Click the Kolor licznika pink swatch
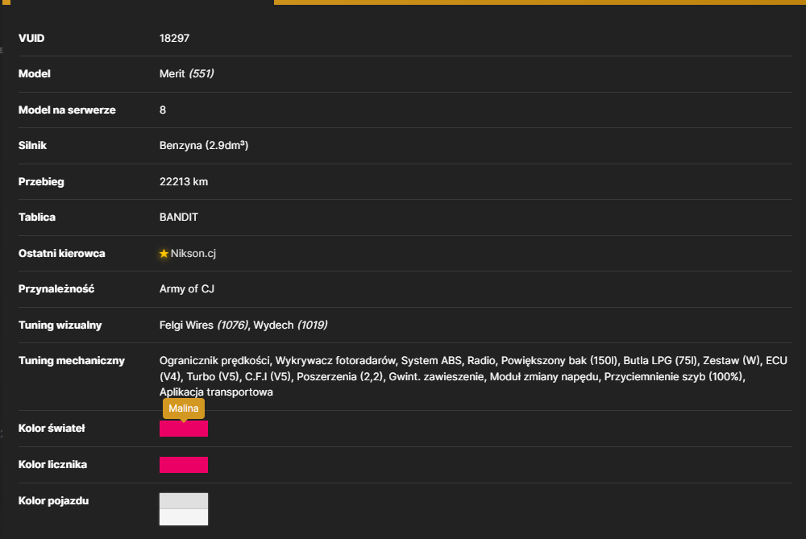Viewport: 806px width, 539px height. click(x=184, y=465)
